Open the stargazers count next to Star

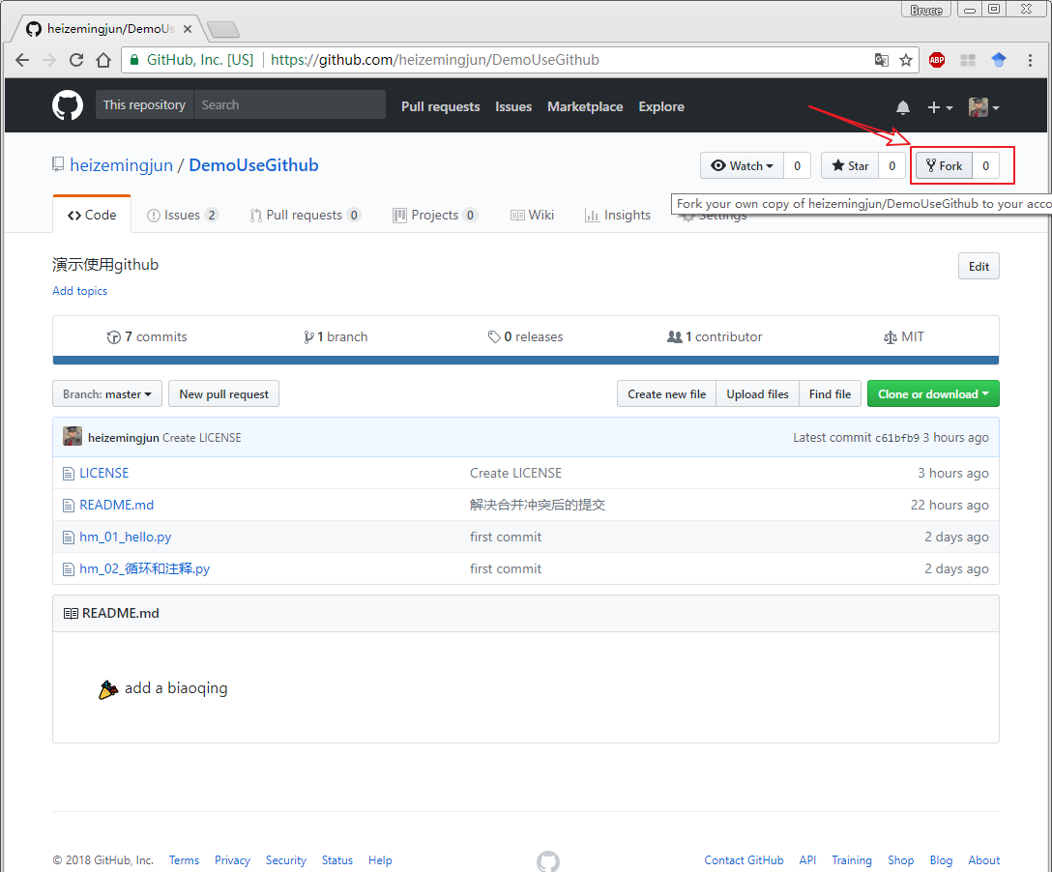click(x=892, y=165)
